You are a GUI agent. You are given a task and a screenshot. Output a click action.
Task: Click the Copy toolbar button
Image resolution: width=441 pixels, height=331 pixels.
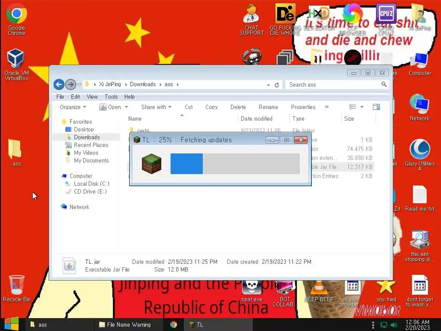coord(211,107)
